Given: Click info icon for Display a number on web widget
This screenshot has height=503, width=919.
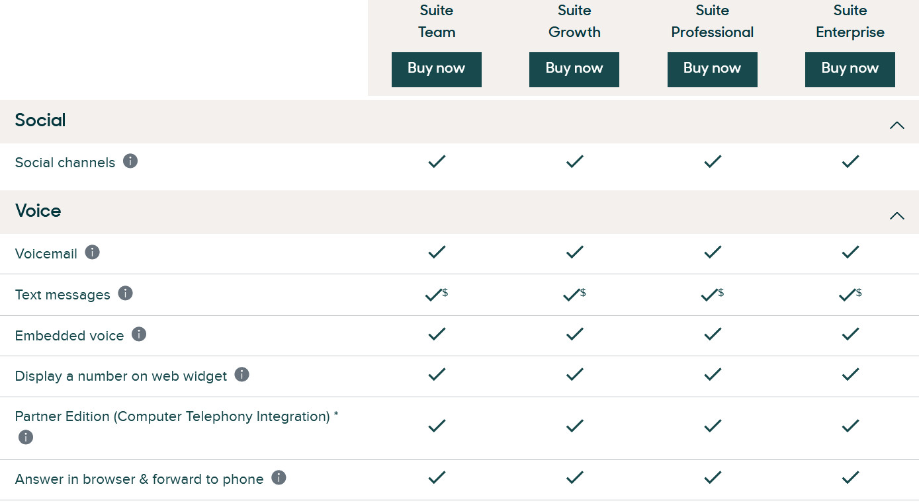Looking at the screenshot, I should [242, 375].
